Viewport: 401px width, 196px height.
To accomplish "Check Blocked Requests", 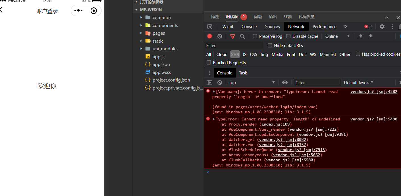I will coord(209,62).
